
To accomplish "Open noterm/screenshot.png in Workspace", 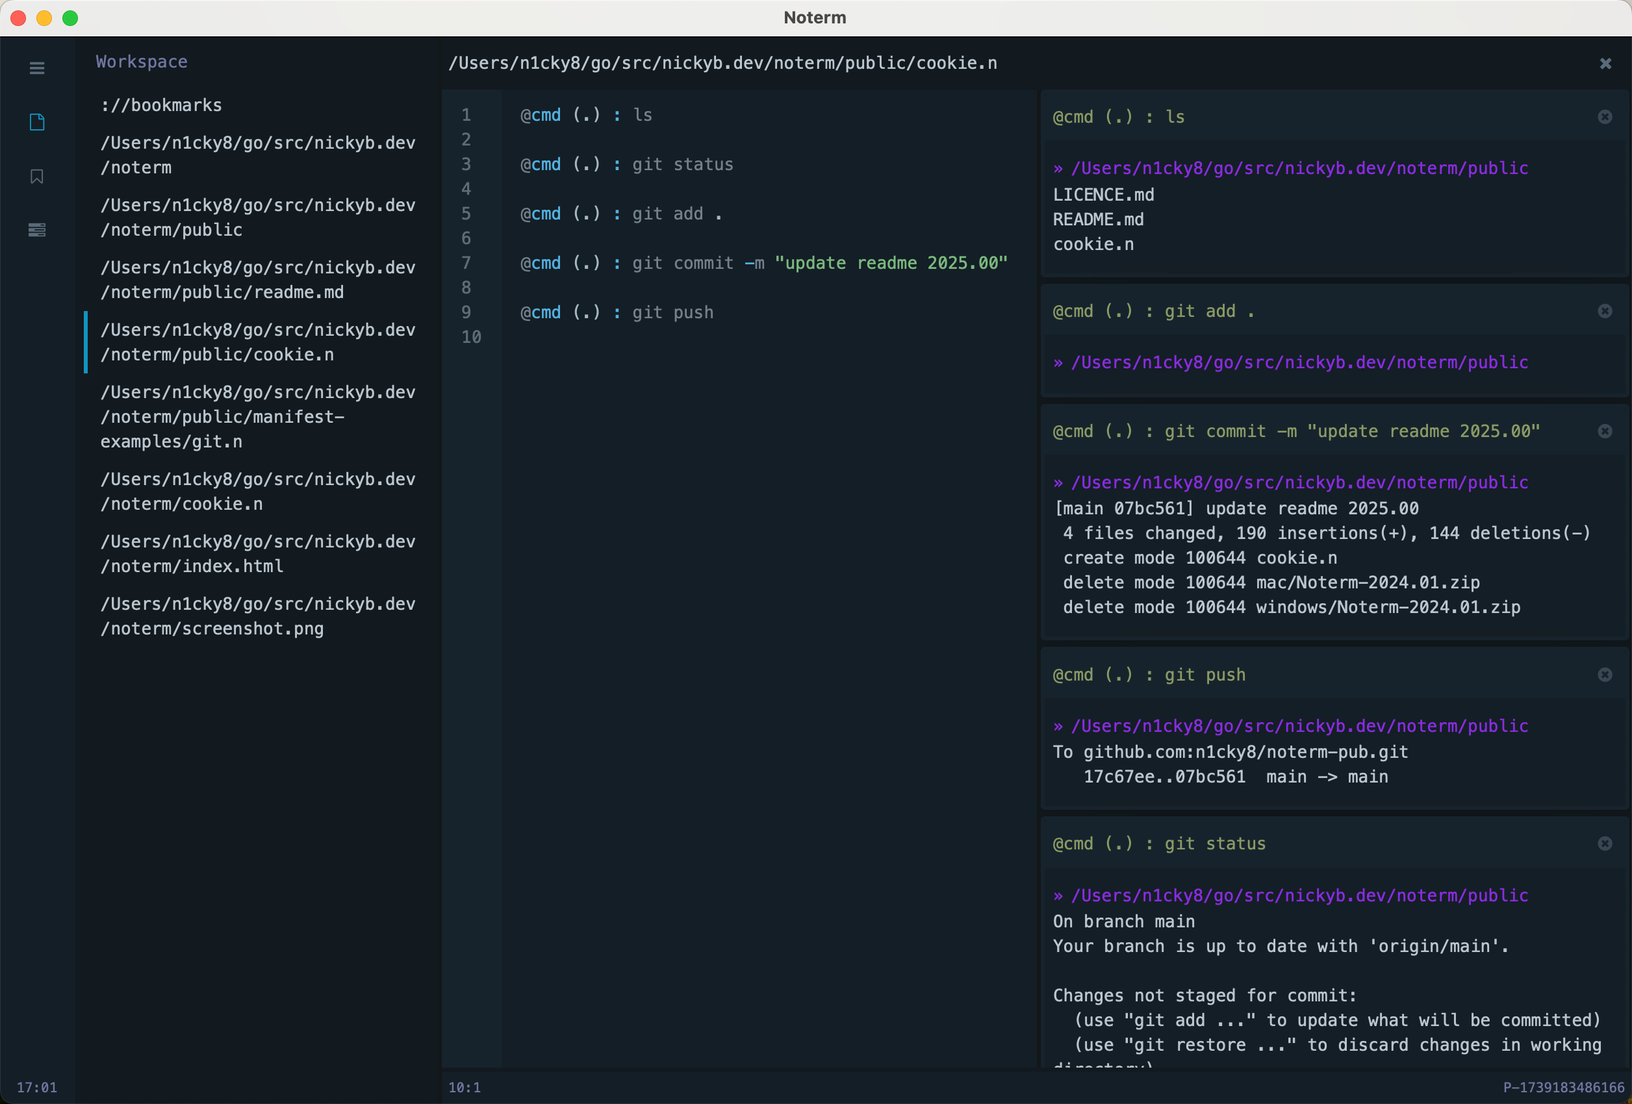I will [x=258, y=616].
